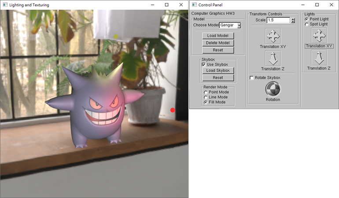This screenshot has width=339, height=198.
Task: Decrease Scale with the spinner down arrow
Action: (293, 22)
